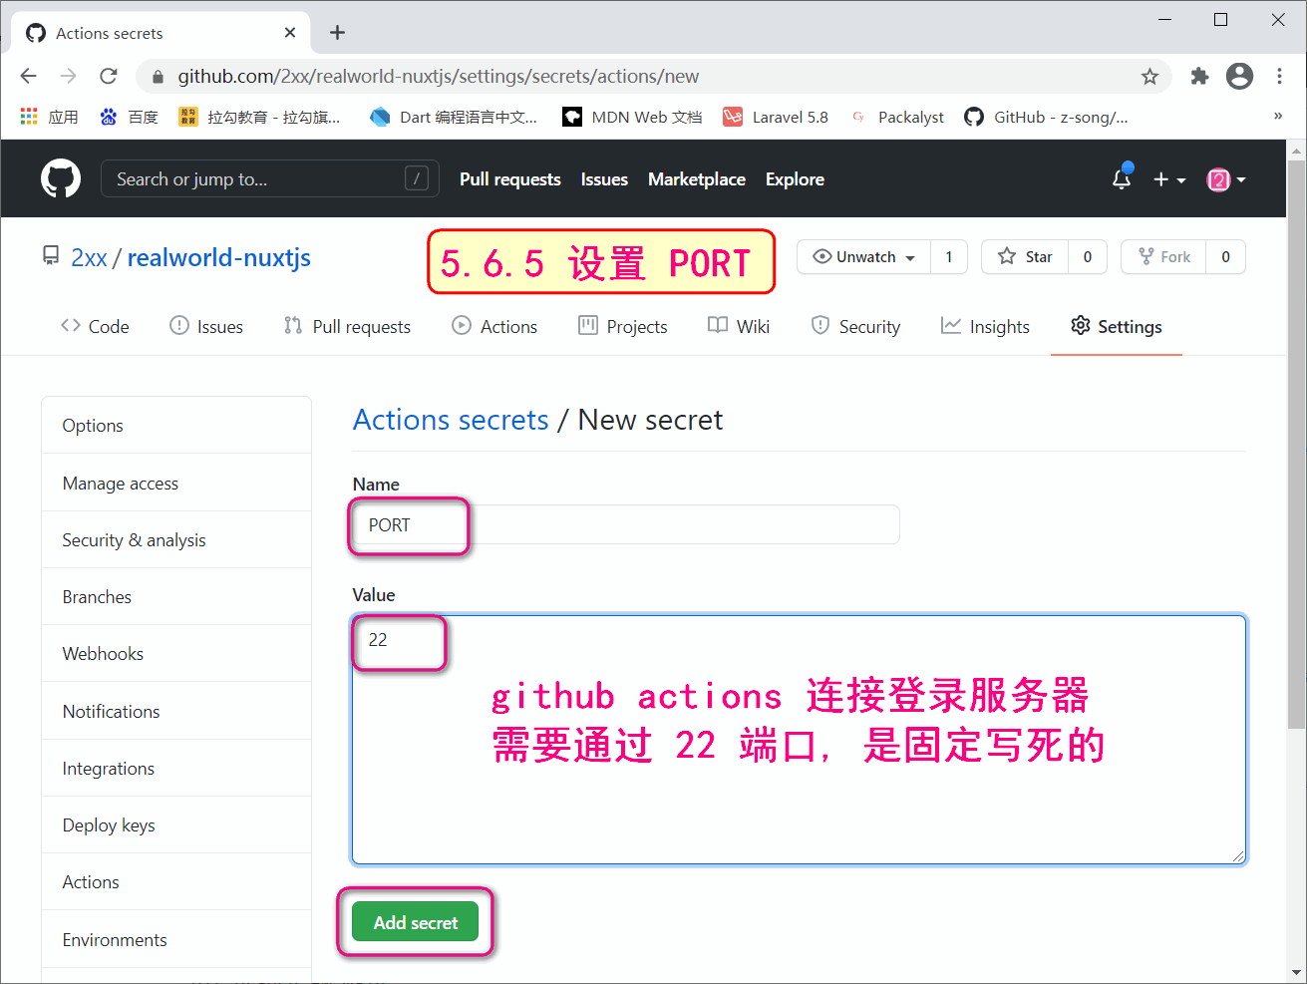Click the Add secret button
The height and width of the screenshot is (984, 1307).
[x=416, y=923]
